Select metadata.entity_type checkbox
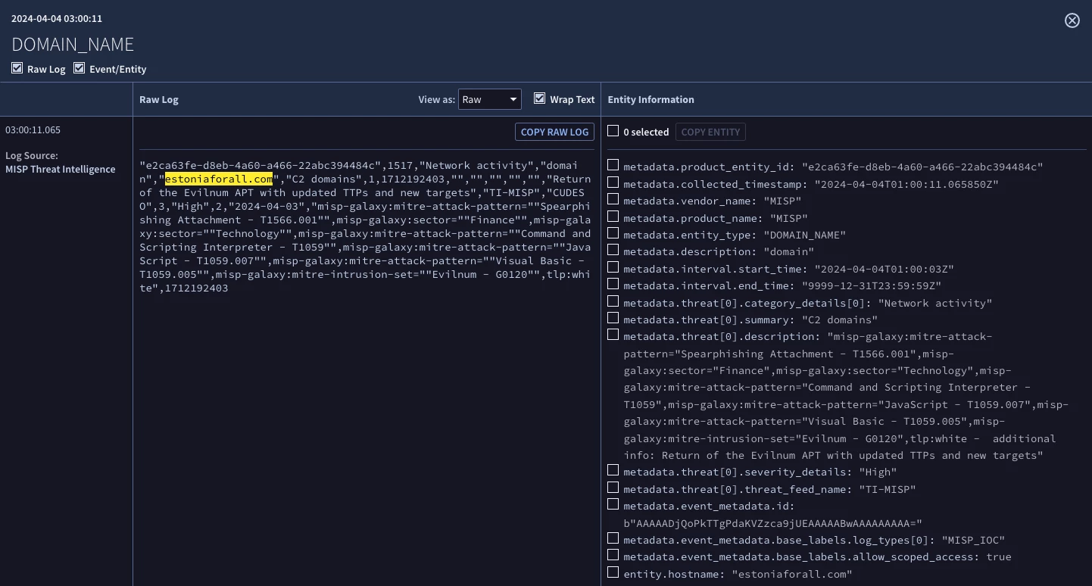This screenshot has width=1092, height=586. pos(613,233)
